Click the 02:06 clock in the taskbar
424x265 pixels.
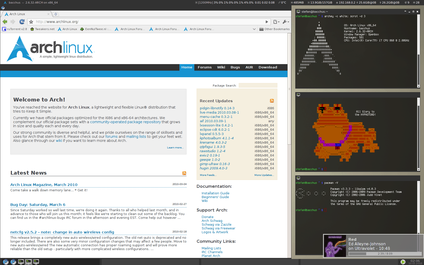click(415, 261)
